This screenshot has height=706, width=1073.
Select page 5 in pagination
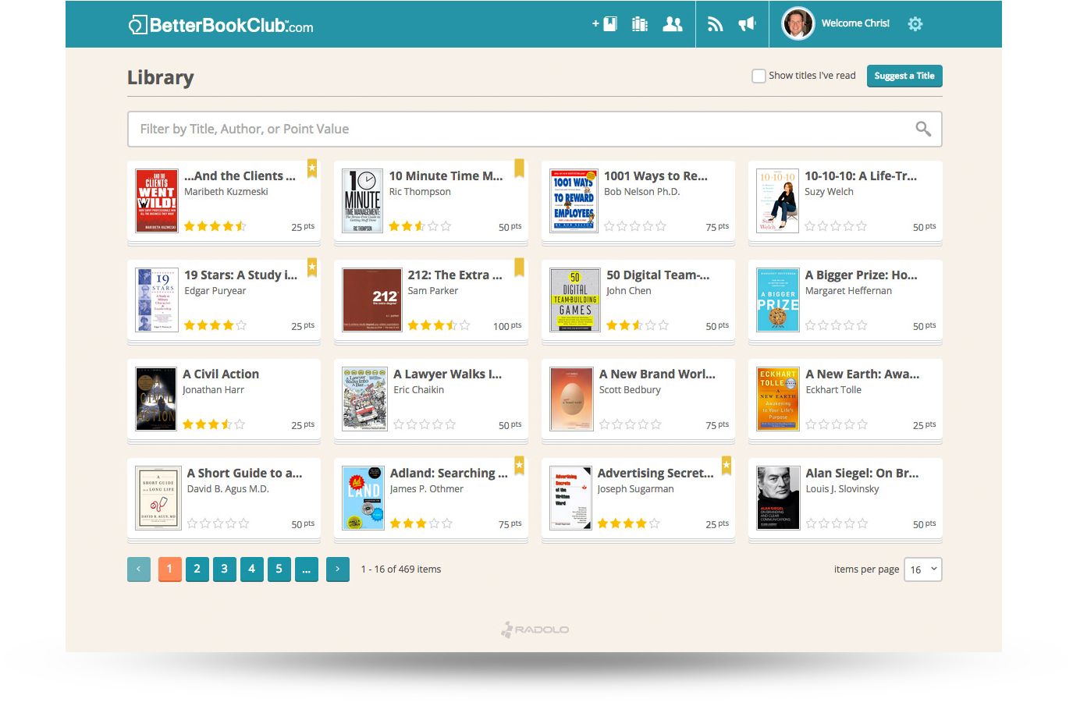[x=279, y=569]
